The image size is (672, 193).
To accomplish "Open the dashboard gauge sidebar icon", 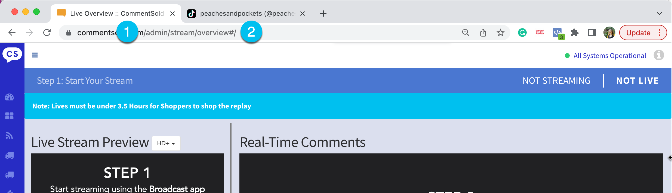I will (x=9, y=97).
